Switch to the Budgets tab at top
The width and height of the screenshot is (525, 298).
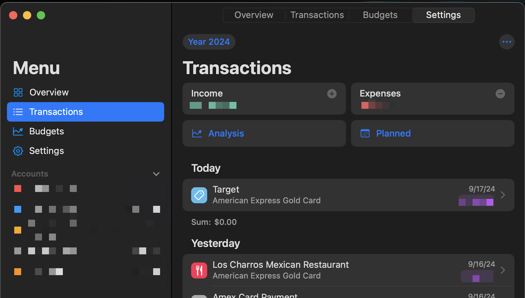(380, 15)
